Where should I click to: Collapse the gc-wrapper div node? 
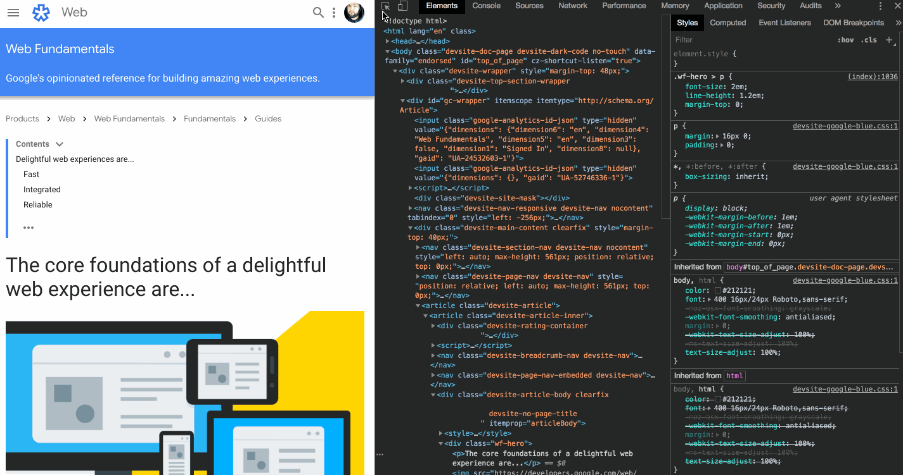(403, 101)
